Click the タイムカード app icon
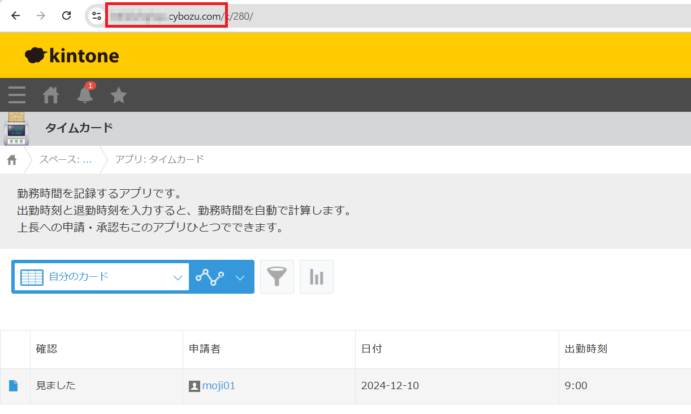 tap(16, 129)
